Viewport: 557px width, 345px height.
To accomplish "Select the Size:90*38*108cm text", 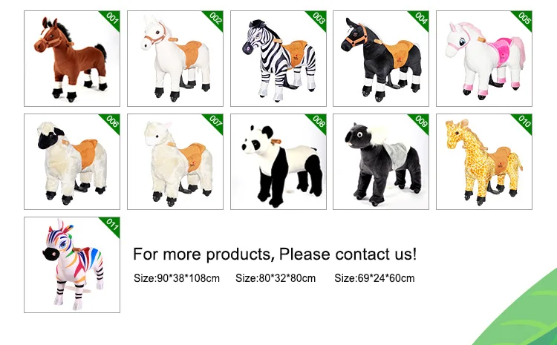I will point(176,278).
